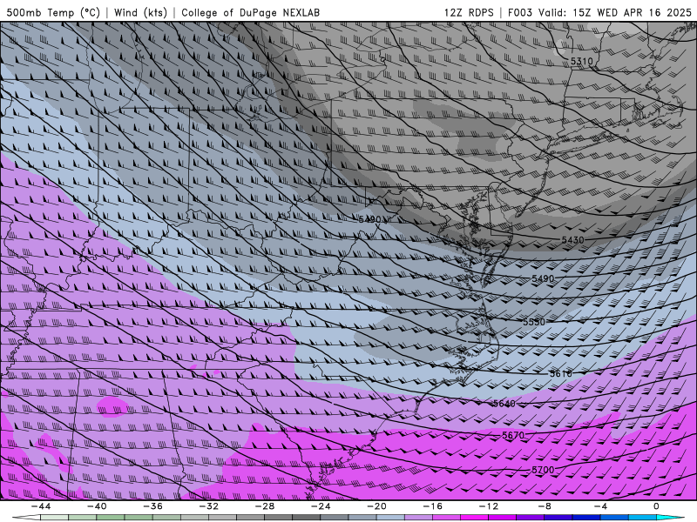Select the "Wind (kts)" header label
697x522 pixels.
pyautogui.click(x=140, y=12)
